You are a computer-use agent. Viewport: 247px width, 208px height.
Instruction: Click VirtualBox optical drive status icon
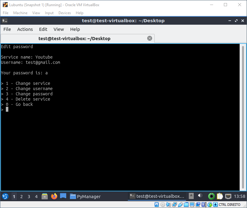click(x=163, y=205)
